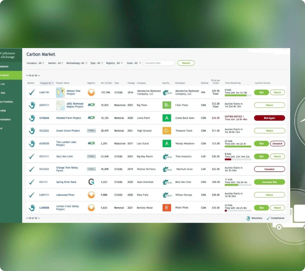305x271 pixels.
Task: Click the ACR registry logo for Wooded Farm Project
Action: pos(91,118)
